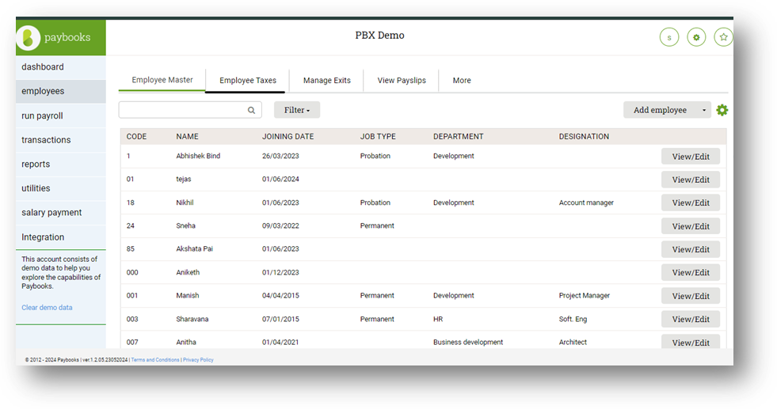Open Integration in sidebar
Viewport: 777px width, 409px height.
point(60,237)
